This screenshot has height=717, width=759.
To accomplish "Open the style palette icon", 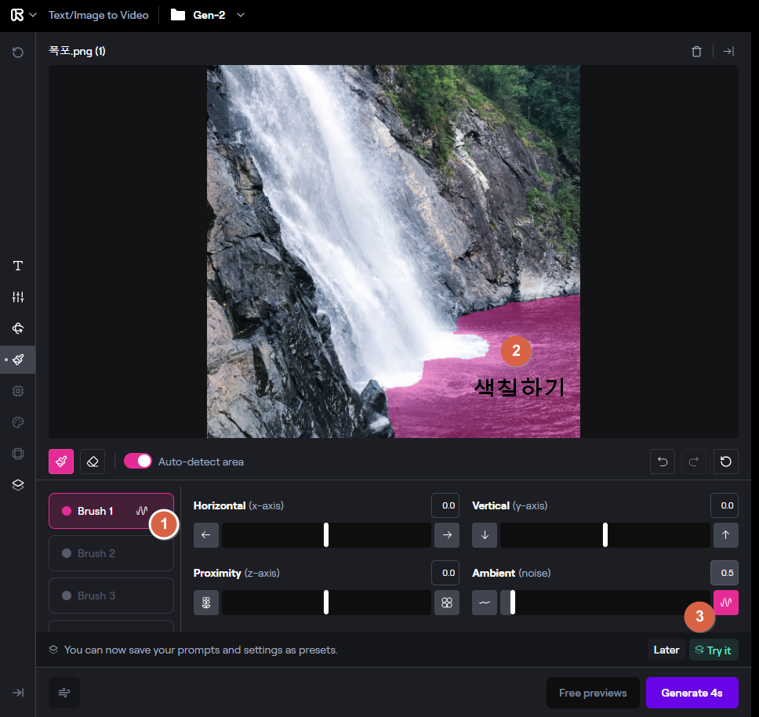I will [x=18, y=422].
